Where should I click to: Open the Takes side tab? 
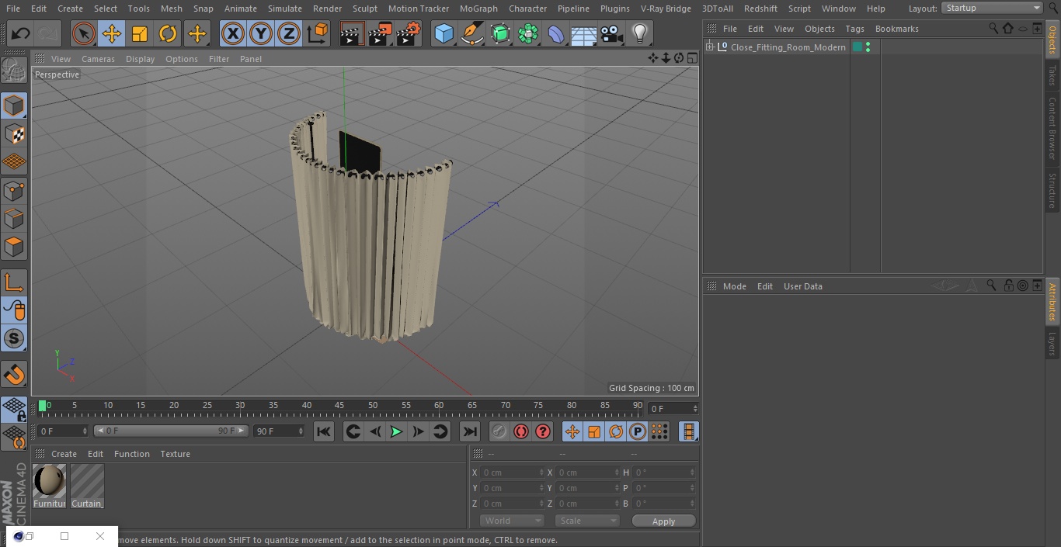coord(1052,75)
